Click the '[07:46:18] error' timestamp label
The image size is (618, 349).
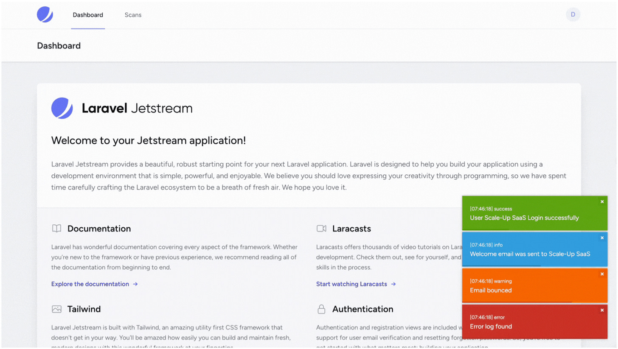click(x=487, y=317)
